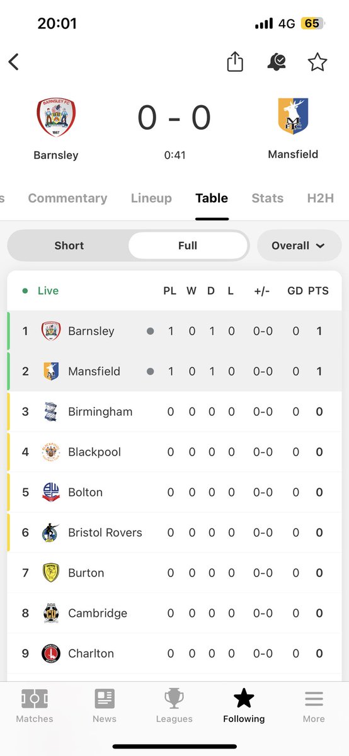Tap the favourite star icon
349x756 pixels.
tap(317, 62)
